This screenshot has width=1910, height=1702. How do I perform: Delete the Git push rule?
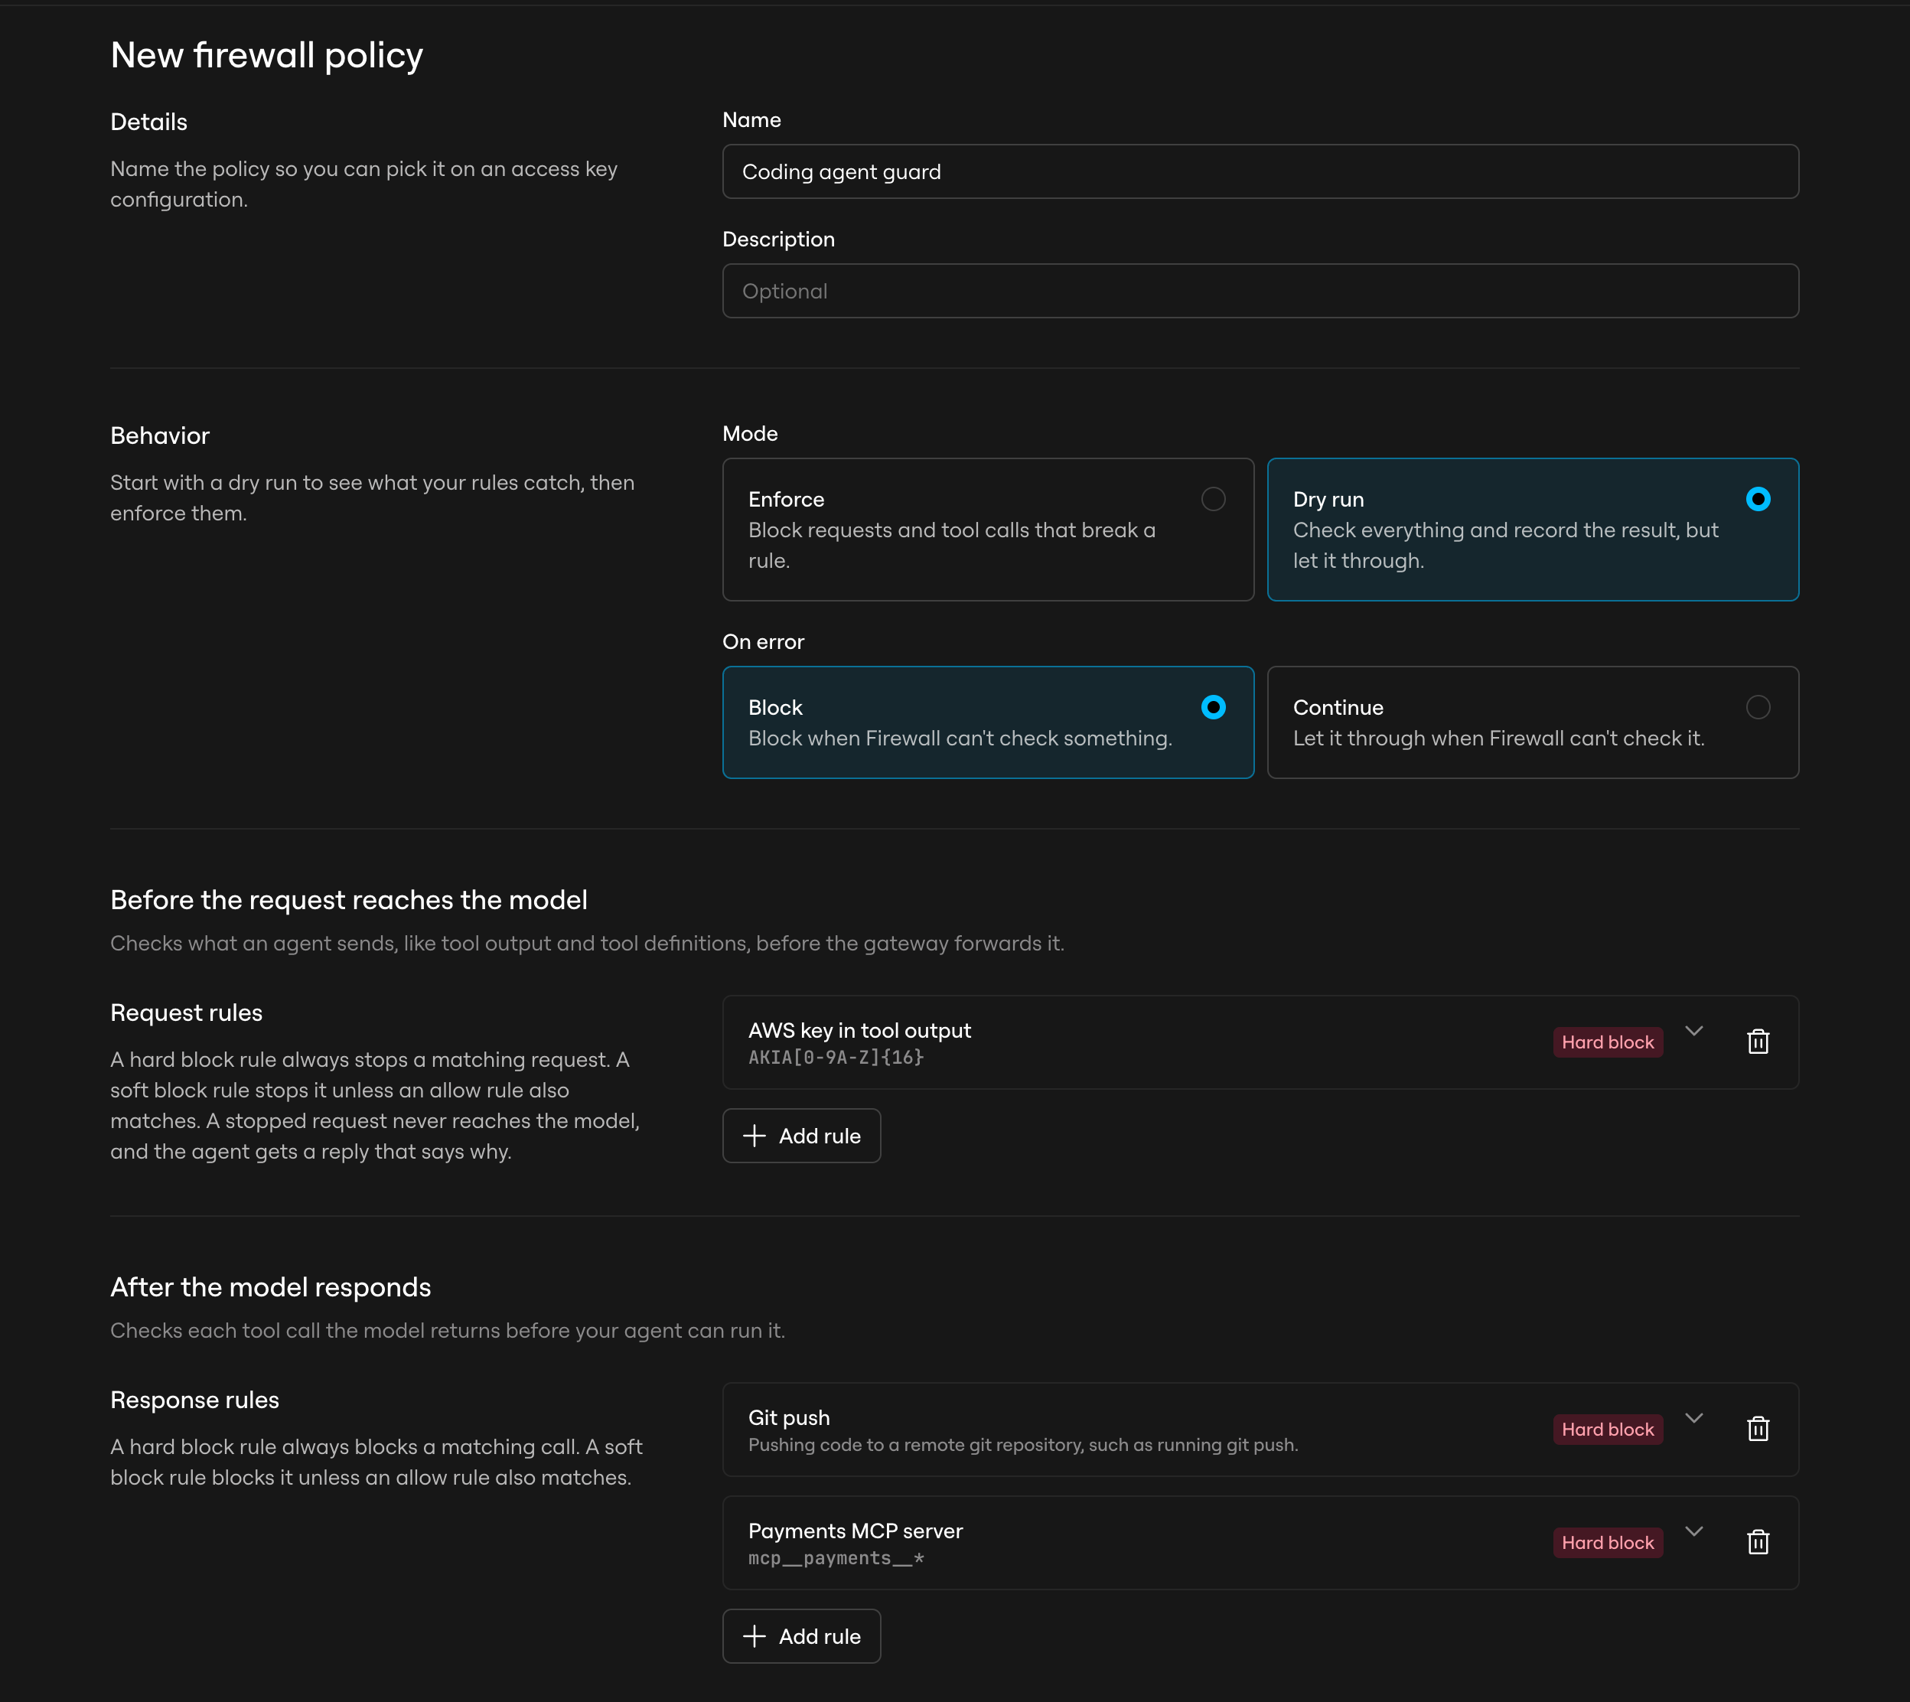click(1758, 1429)
